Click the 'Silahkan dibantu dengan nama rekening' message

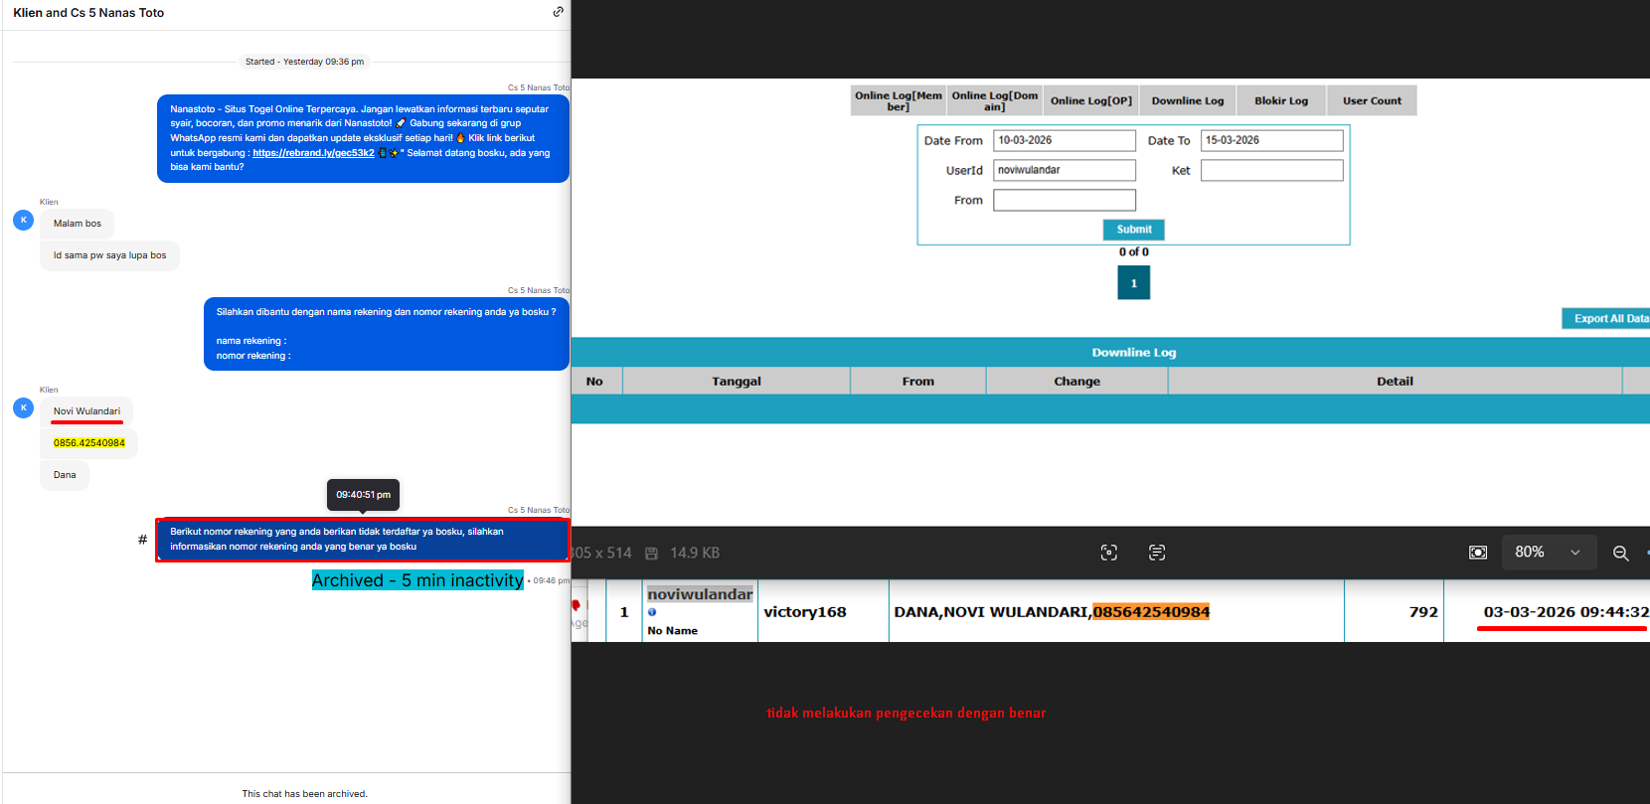pyautogui.click(x=387, y=334)
